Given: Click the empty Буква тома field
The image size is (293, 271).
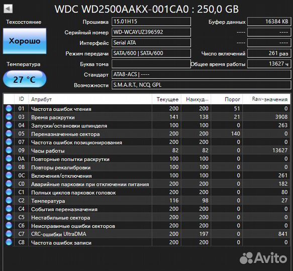Looking at the screenshot, I should click(151, 64).
